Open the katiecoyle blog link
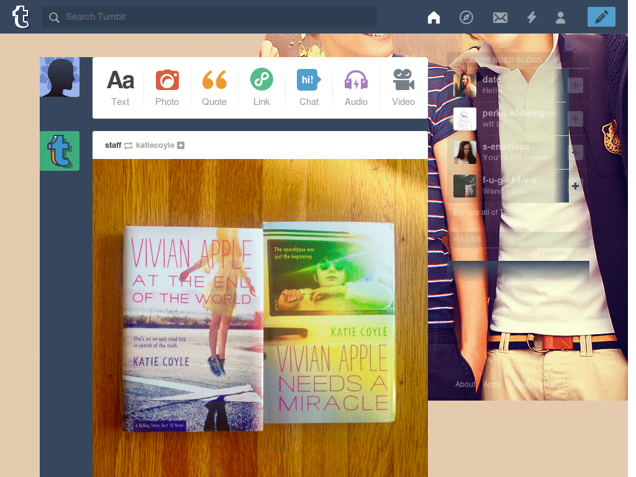Screen dimensions: 636x477 tap(155, 145)
